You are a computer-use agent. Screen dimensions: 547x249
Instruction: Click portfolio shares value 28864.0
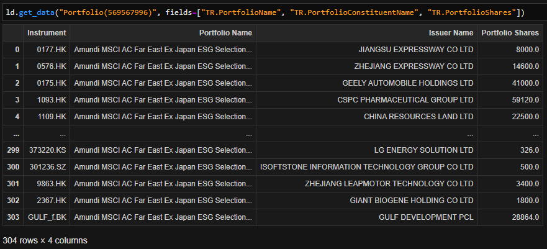click(x=525, y=217)
